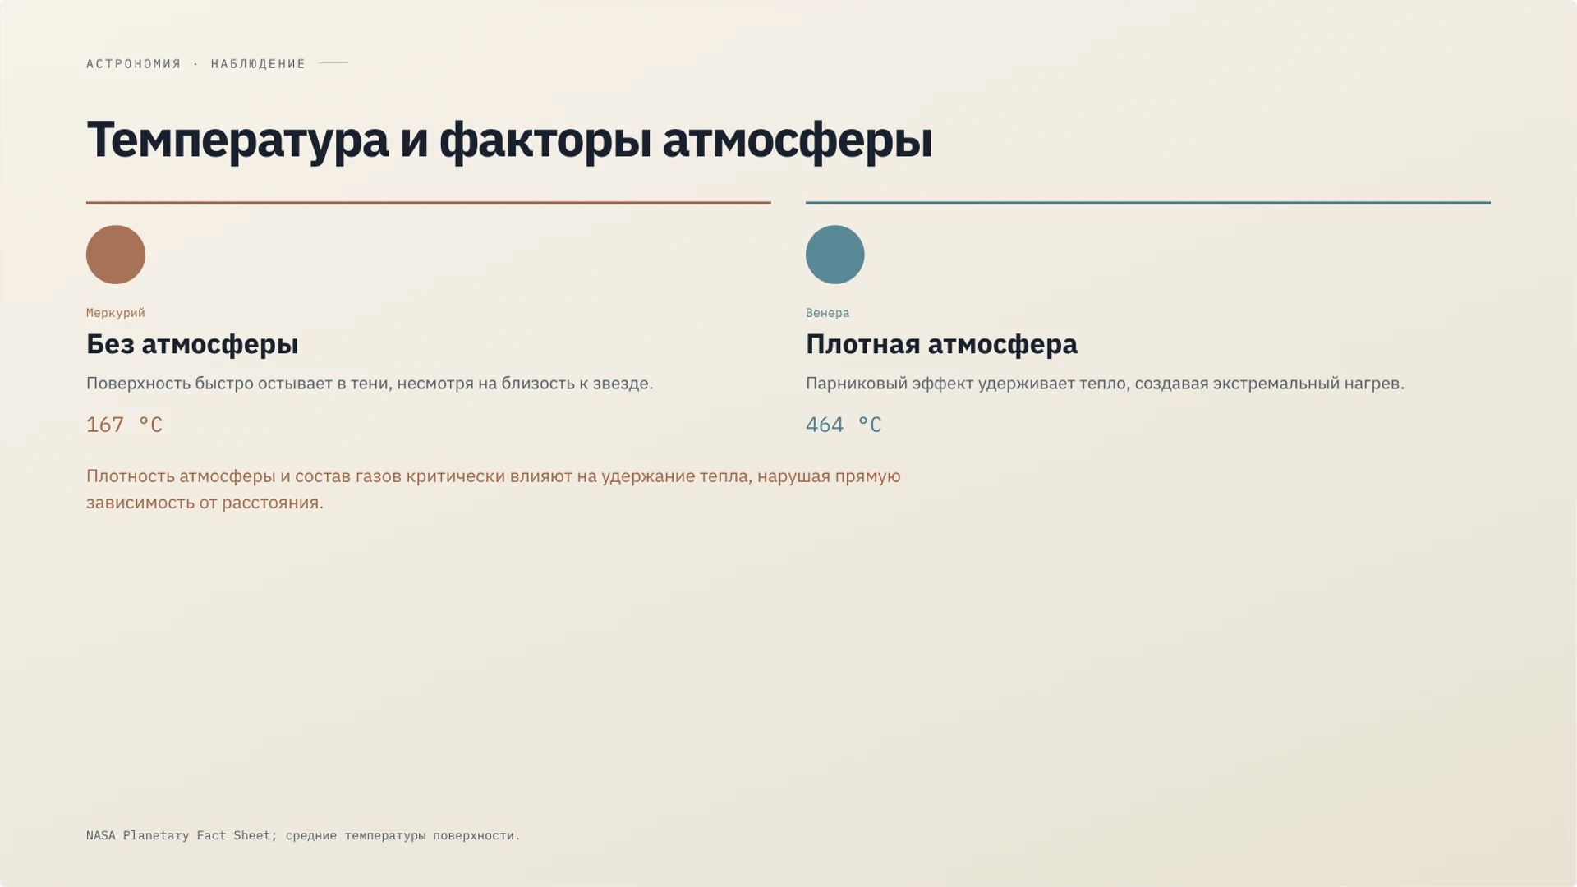
Task: Select the heading 'Без атмосферы'
Action: [x=192, y=344]
